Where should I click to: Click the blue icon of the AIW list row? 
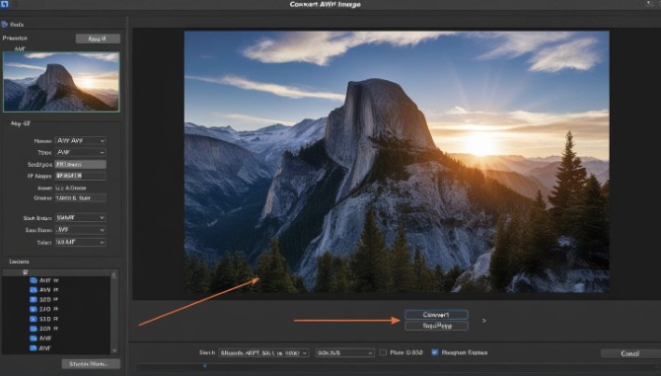coord(34,290)
